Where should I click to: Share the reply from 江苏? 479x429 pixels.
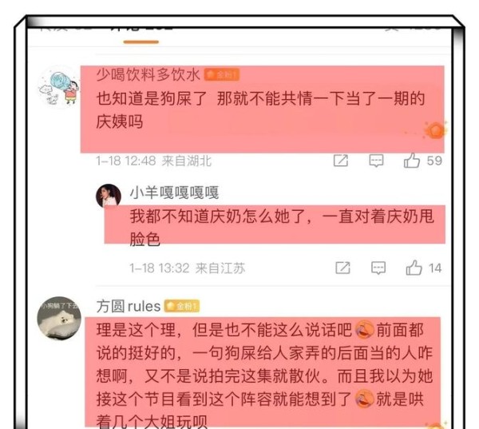342,268
